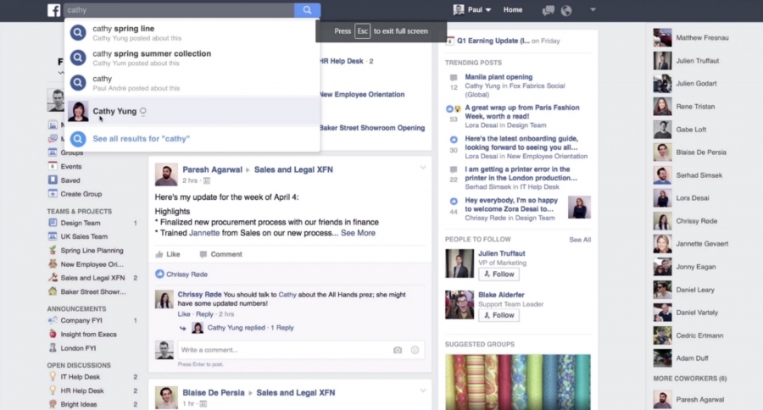Viewport: 763px width, 410px height.
Task: Choose Cathy Yung from search suggestions
Action: [x=192, y=111]
